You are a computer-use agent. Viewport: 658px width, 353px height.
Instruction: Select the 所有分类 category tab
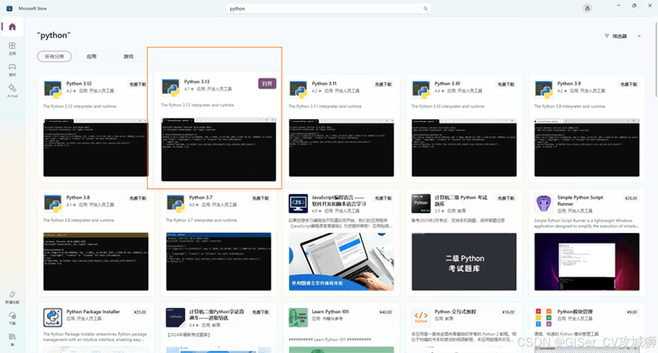coord(54,56)
